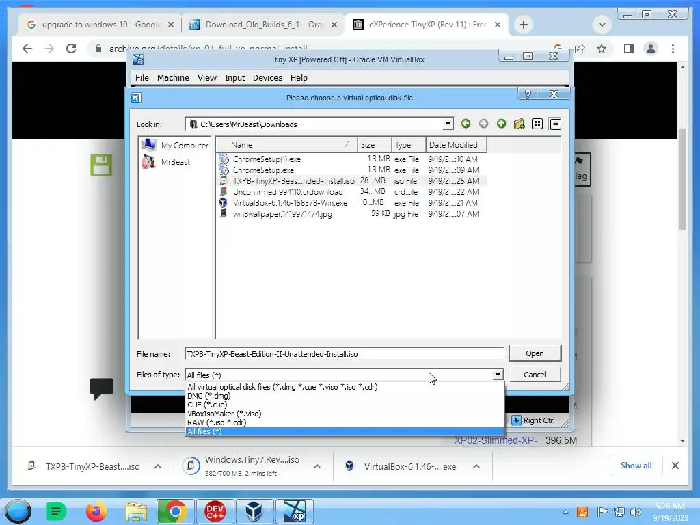Choose VBoxIsoMaker (*.viso) filter option
700x525 pixels.
click(345, 414)
